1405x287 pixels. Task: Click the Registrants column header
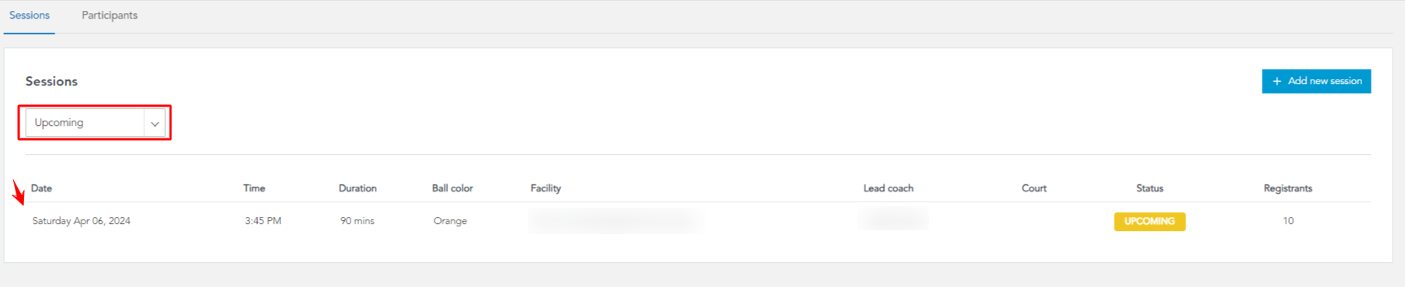1288,188
